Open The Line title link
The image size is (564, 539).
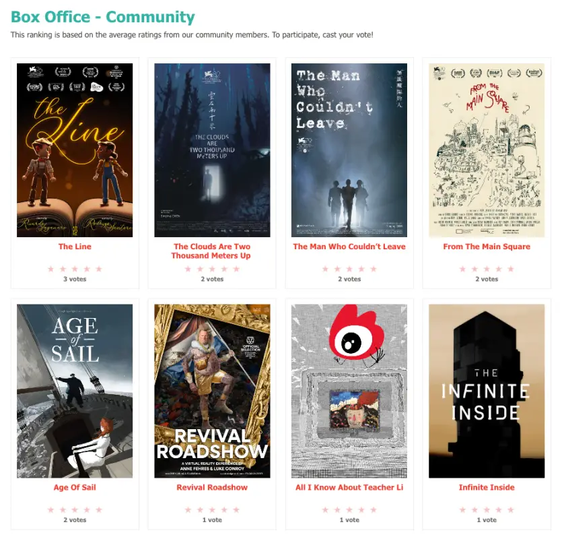point(75,247)
